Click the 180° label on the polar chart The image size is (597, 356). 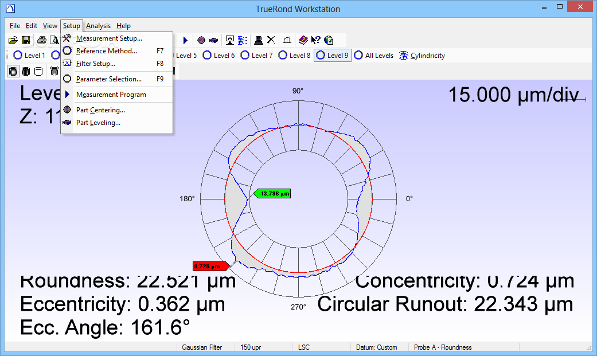pos(187,199)
